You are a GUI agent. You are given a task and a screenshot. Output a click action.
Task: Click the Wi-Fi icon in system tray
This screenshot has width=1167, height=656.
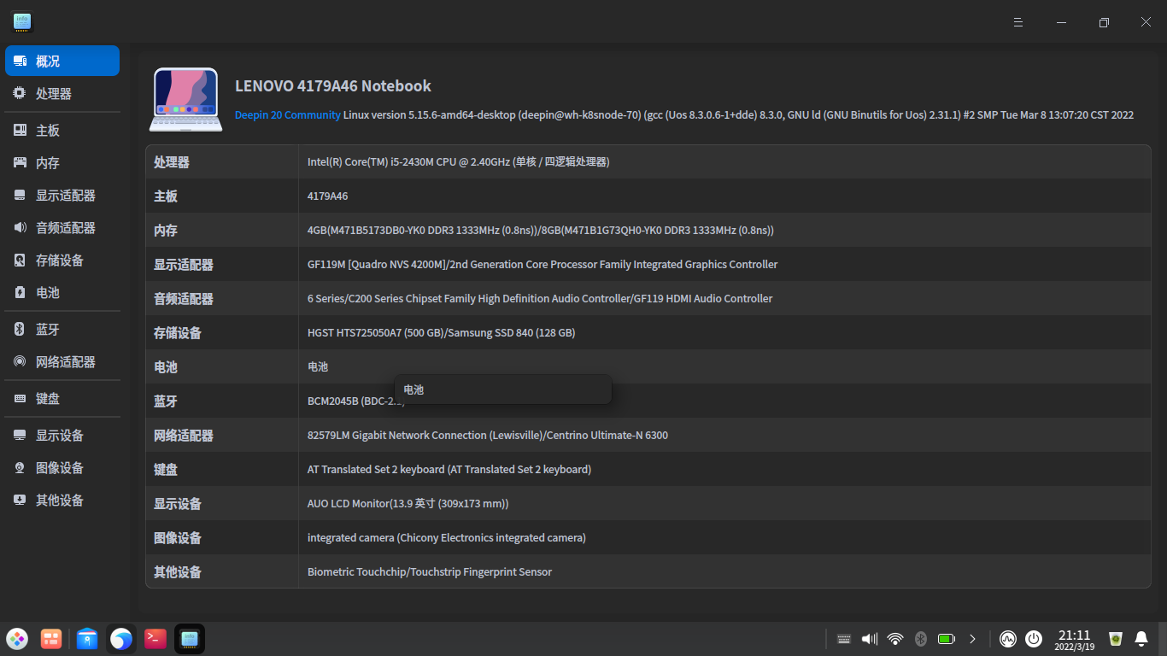tap(895, 639)
